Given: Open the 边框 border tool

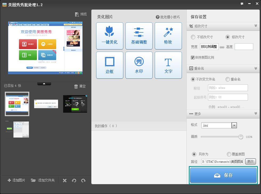Looking at the screenshot, I should [109, 65].
